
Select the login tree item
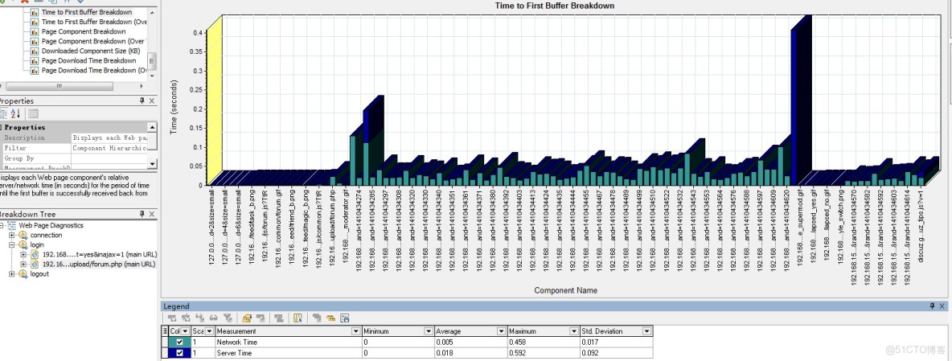point(37,245)
